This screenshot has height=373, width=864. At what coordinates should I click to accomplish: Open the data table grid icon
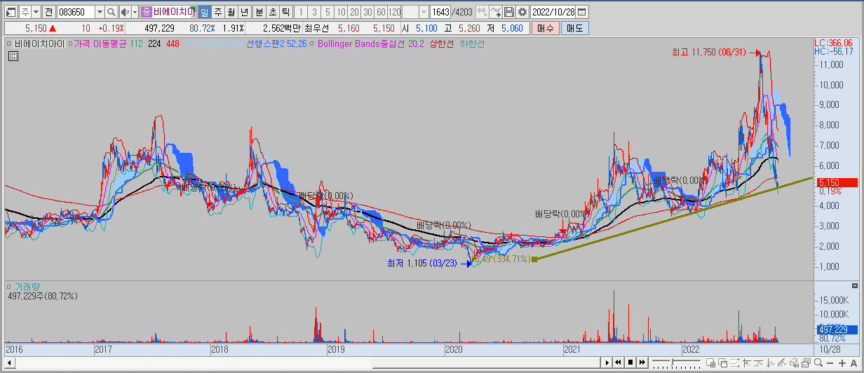(x=13, y=57)
